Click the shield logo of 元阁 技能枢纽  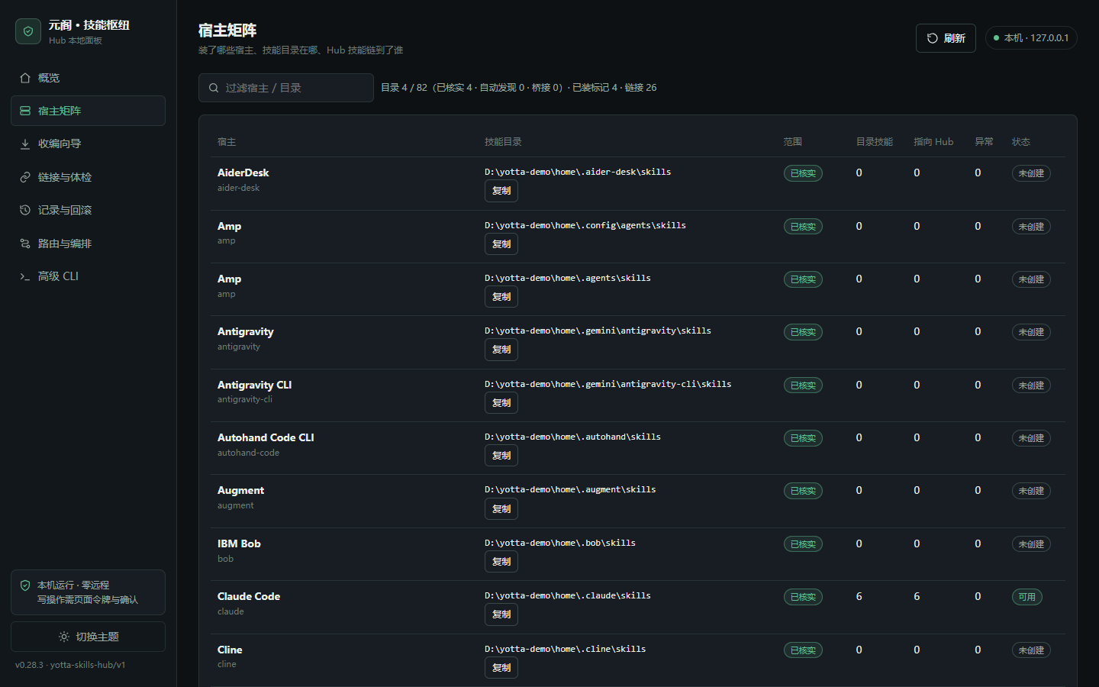28,31
